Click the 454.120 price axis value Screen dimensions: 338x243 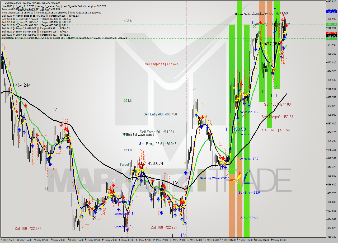pyautogui.click(x=332, y=132)
